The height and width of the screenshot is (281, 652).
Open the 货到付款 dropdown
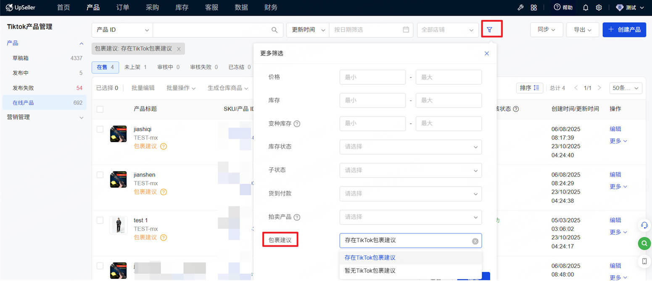click(411, 194)
